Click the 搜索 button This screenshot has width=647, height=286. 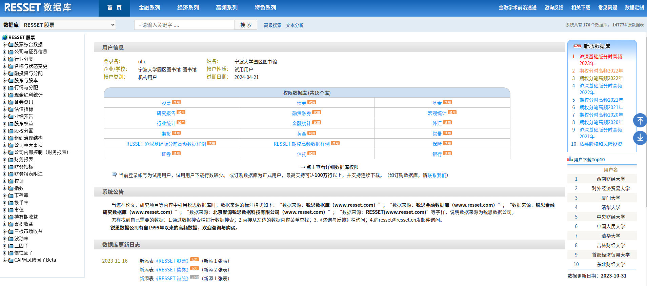246,25
